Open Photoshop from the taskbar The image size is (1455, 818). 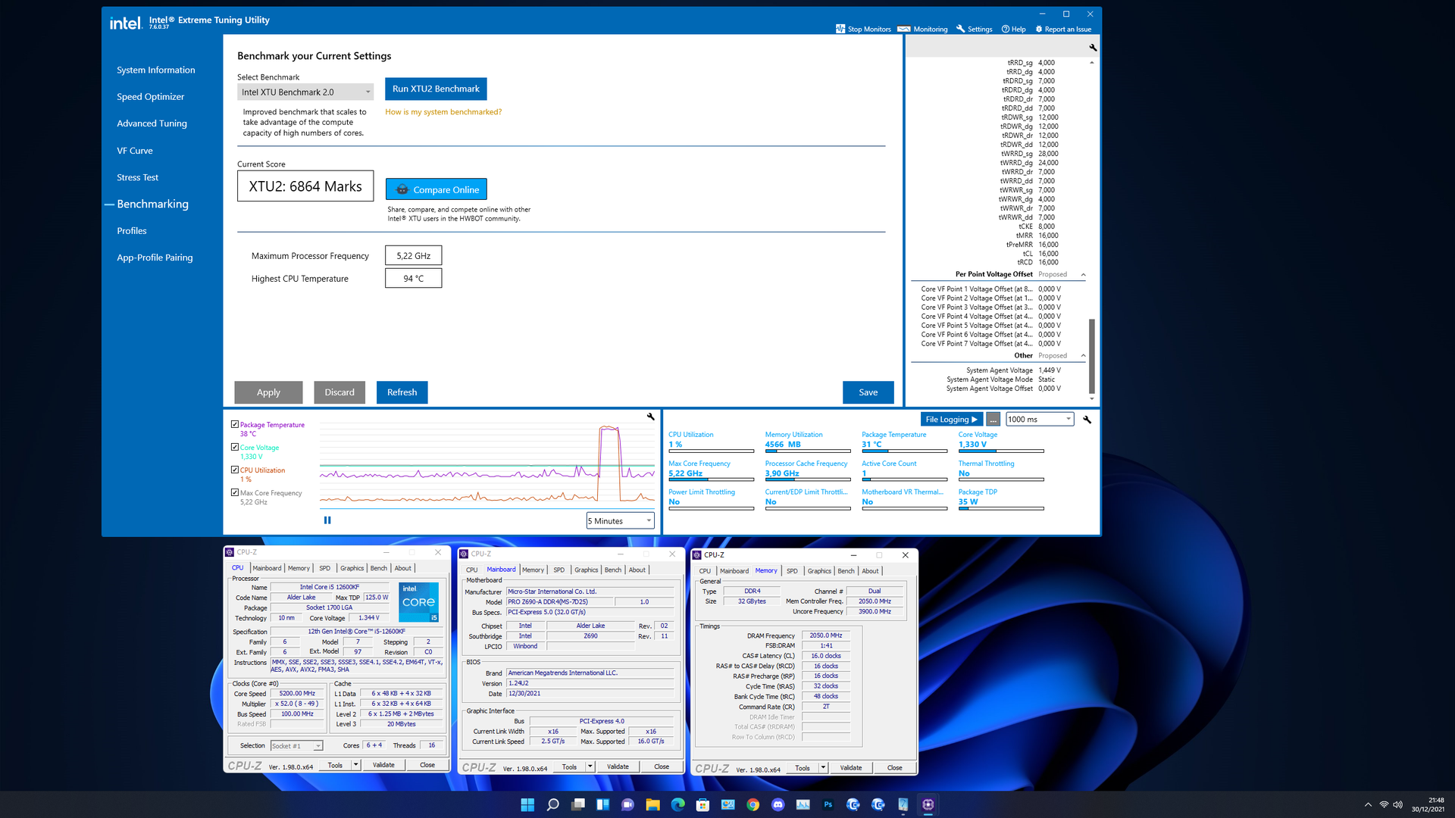[x=828, y=804]
